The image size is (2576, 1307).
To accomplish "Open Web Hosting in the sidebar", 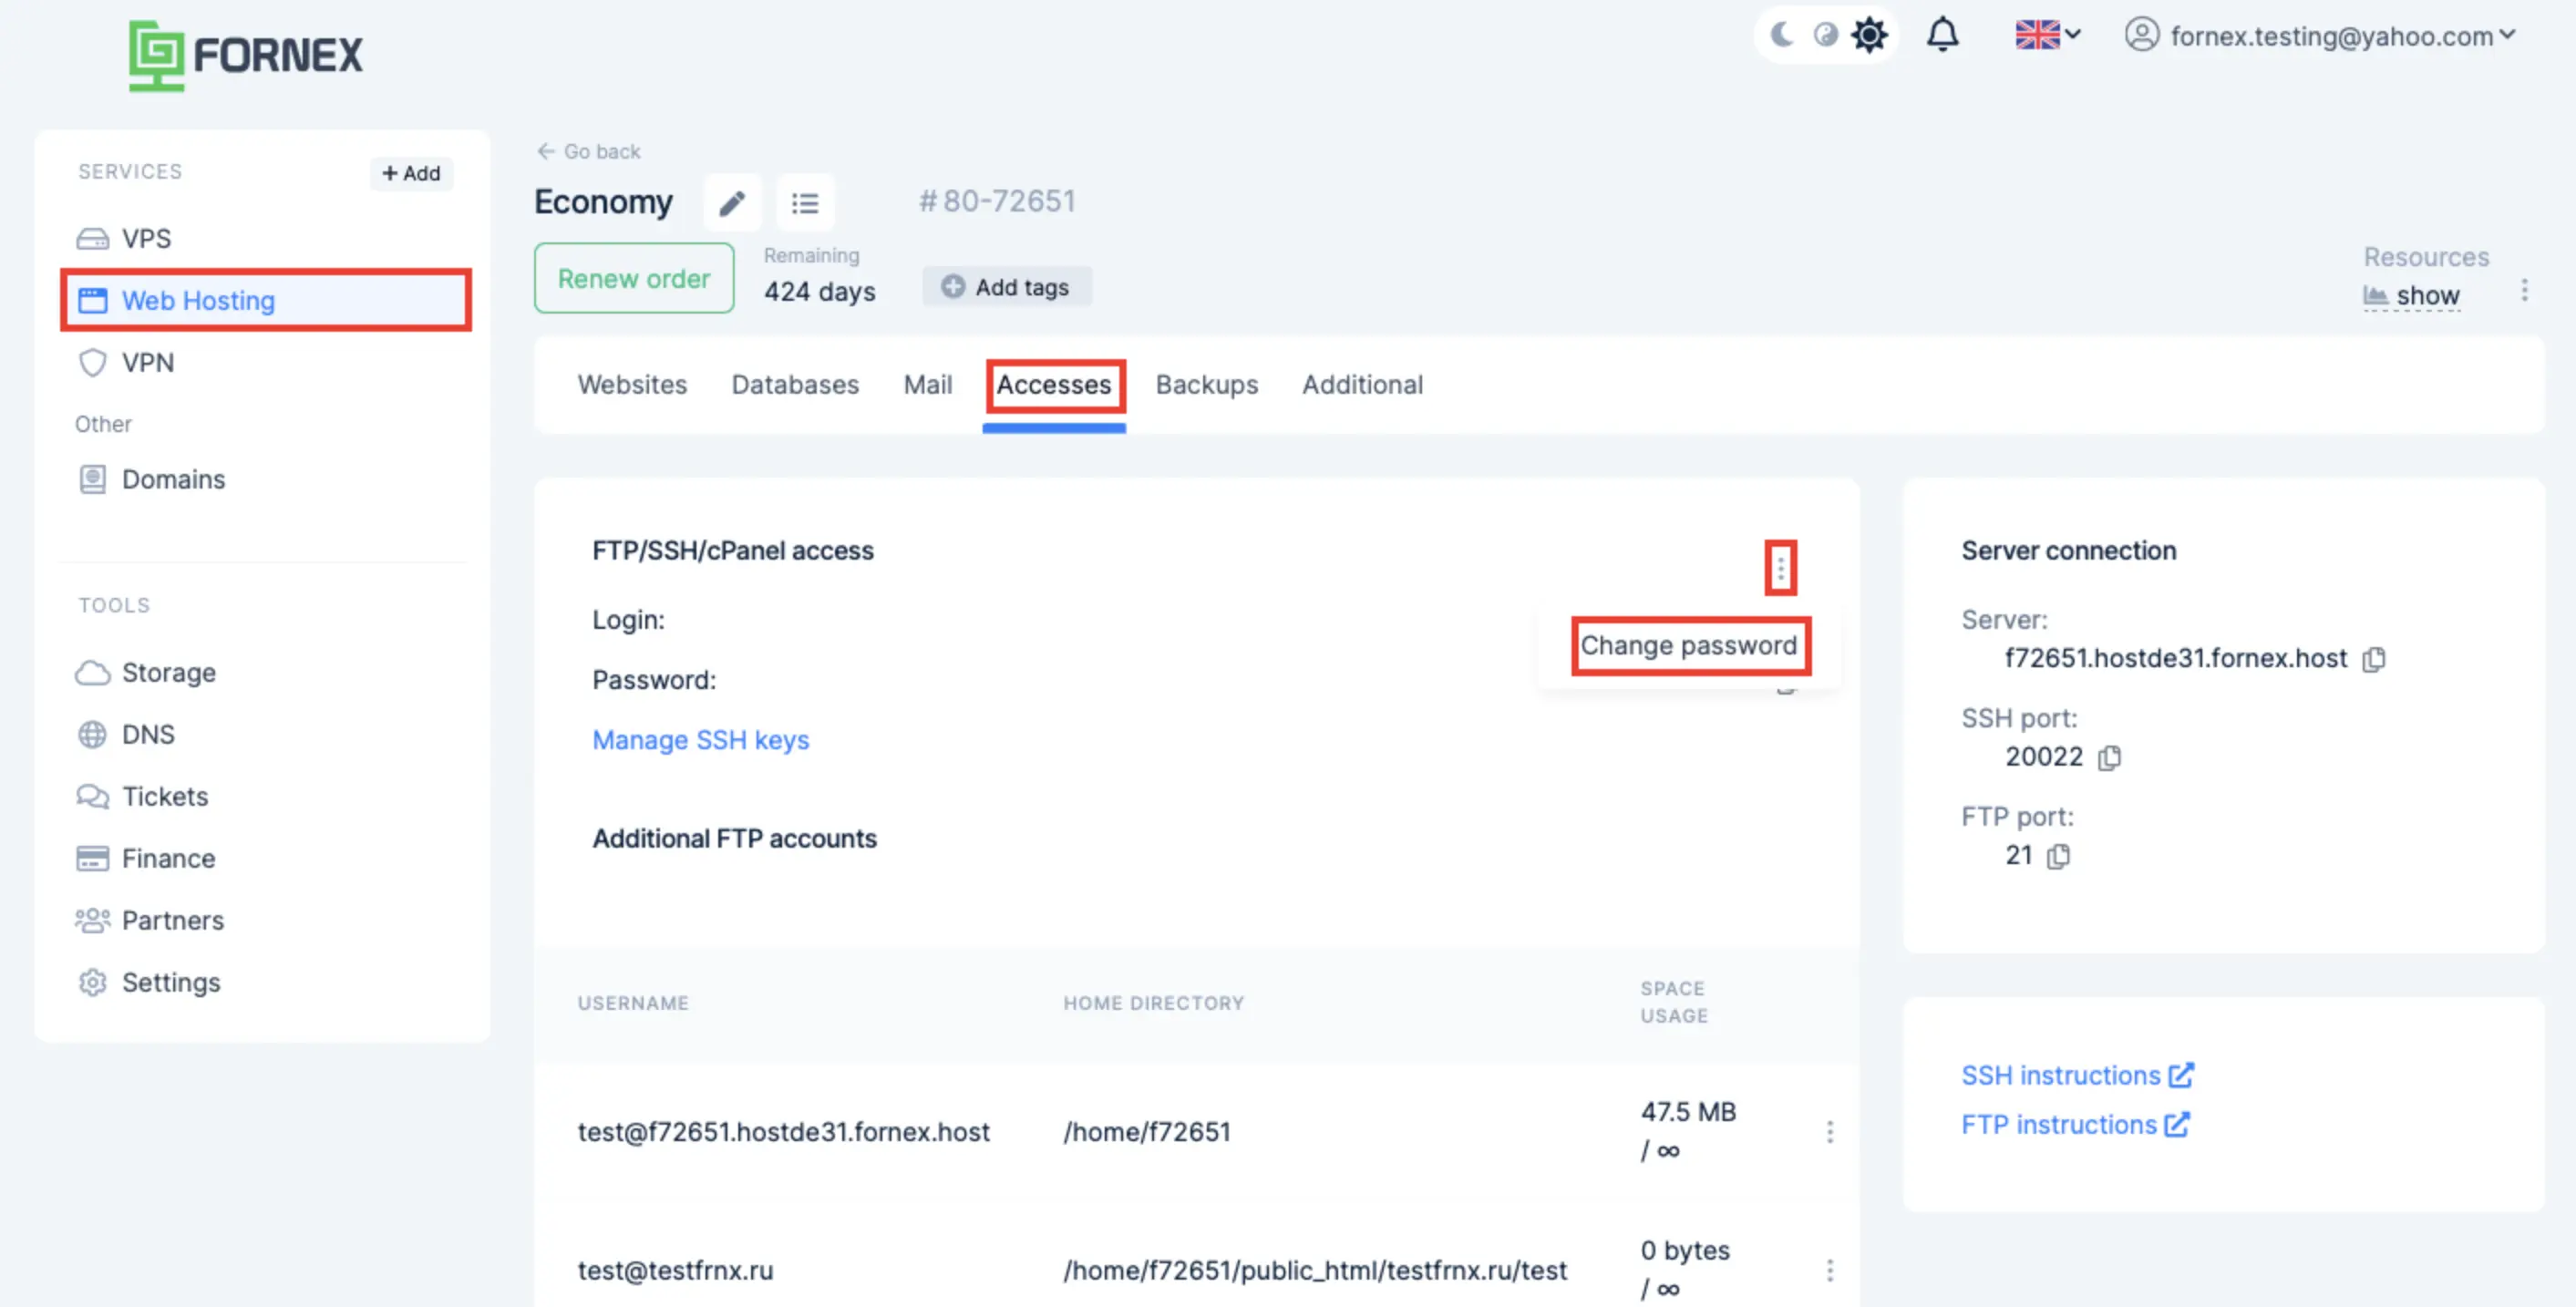I will pos(266,300).
